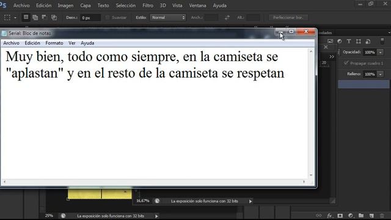Viewport: 391px width, 220px height.
Task: Open the Opacidad 100% dropdown arrow
Action: tap(381, 53)
